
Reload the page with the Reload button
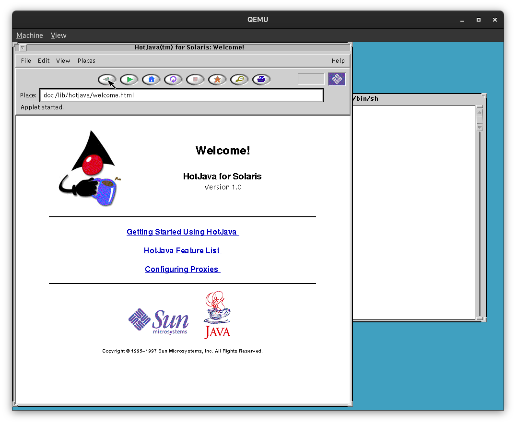173,79
